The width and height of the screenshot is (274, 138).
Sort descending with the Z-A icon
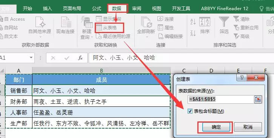(x=193, y=33)
